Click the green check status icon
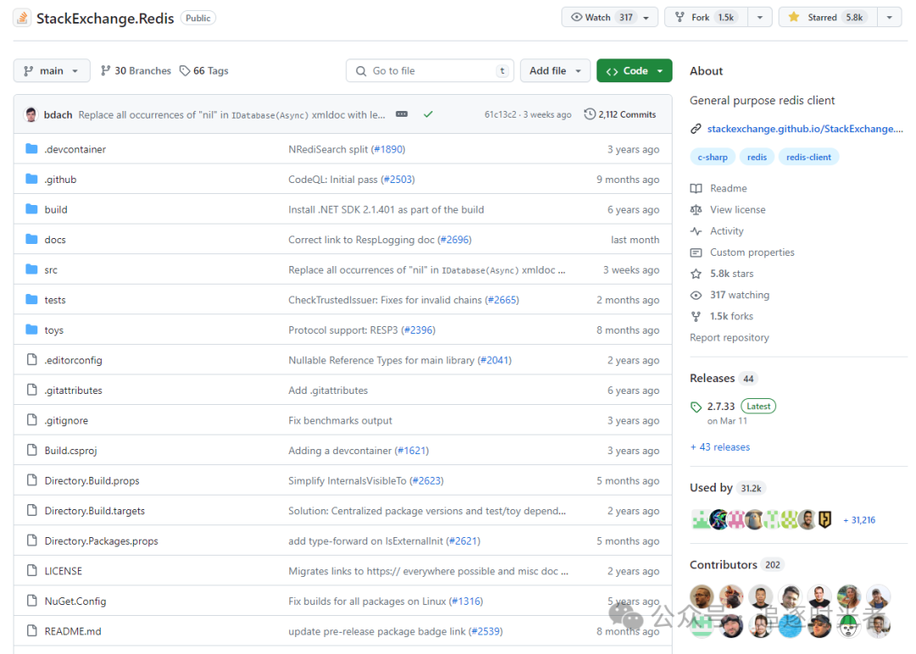Image resolution: width=916 pixels, height=654 pixels. 428,114
